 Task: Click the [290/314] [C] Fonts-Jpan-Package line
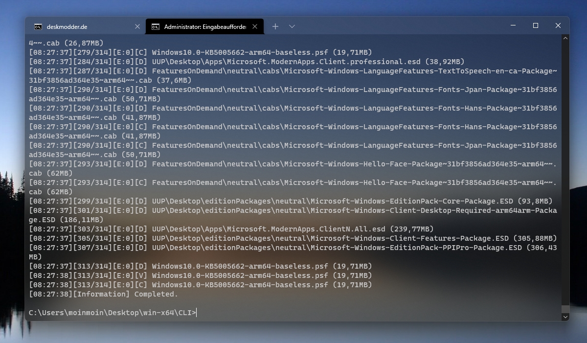pyautogui.click(x=293, y=150)
